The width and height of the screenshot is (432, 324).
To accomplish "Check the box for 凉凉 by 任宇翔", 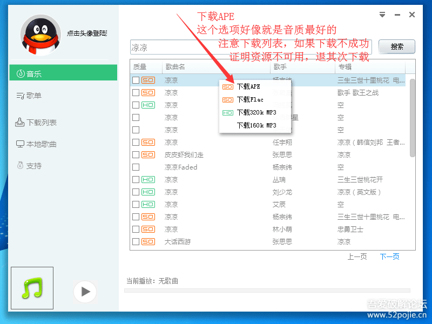I will (x=136, y=143).
